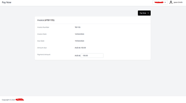
Task: Click the Invoice Number label
Action: (43, 27)
